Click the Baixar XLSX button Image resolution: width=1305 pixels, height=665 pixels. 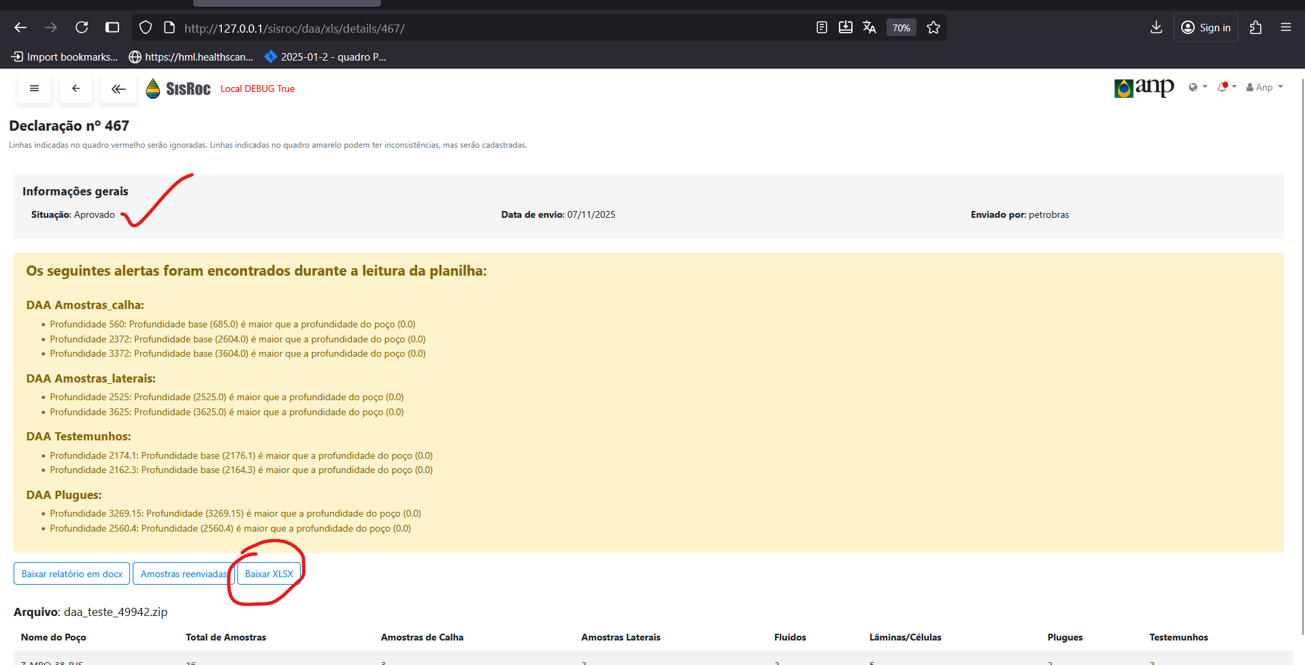click(269, 574)
